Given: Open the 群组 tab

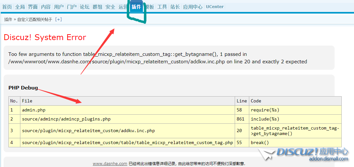Looking at the screenshot, I should (97, 7).
